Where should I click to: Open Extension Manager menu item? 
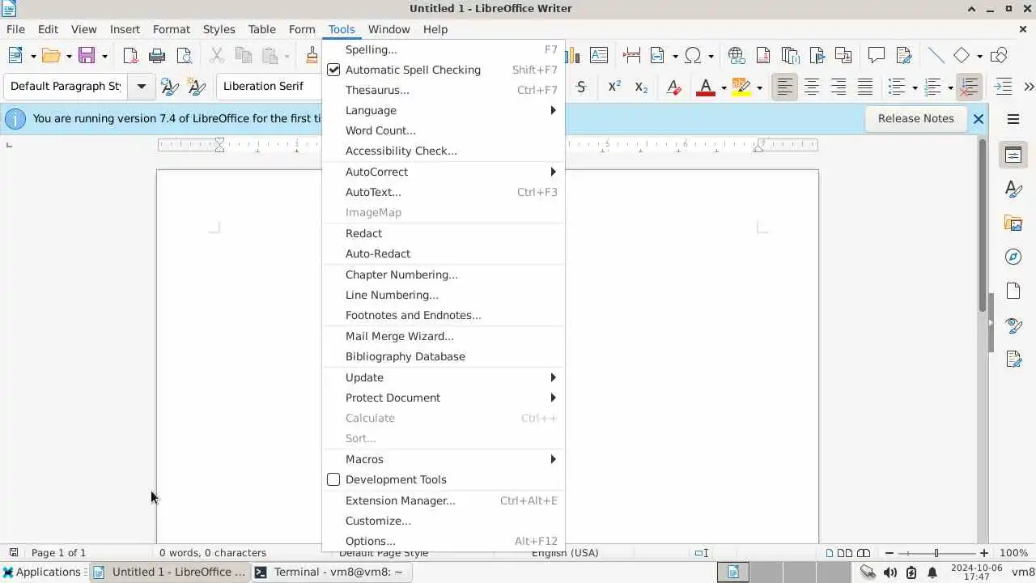[x=444, y=500]
